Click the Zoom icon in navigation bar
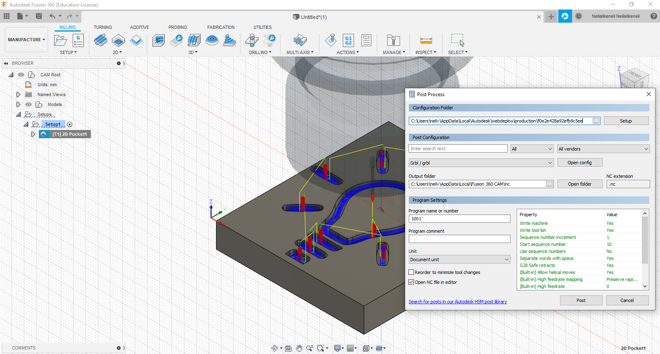Screen dimensions: 660x354 [310, 348]
